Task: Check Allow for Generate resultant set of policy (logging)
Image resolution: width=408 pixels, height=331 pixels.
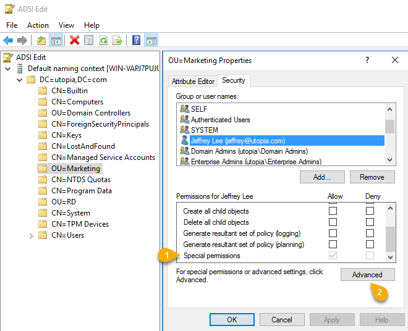Action: click(333, 233)
